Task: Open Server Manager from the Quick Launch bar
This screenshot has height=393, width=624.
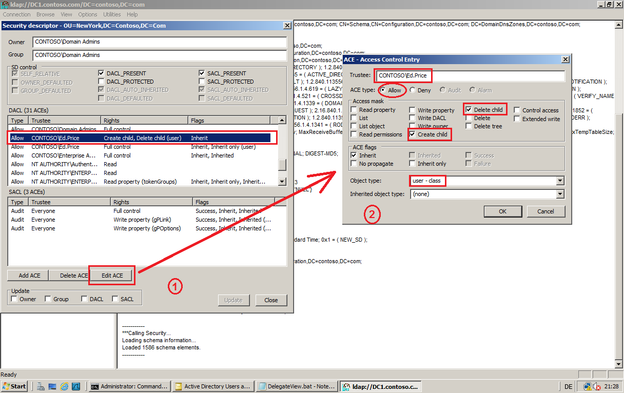Action: point(41,386)
